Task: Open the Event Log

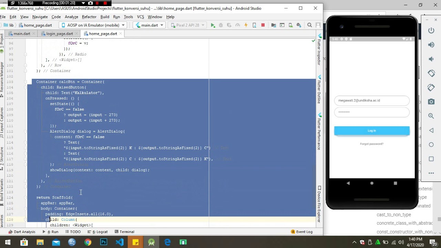Action: coord(302,232)
